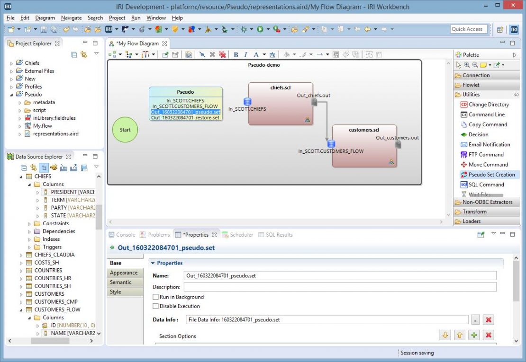
Task: Collapse the Properties section triangle
Action: [153, 263]
